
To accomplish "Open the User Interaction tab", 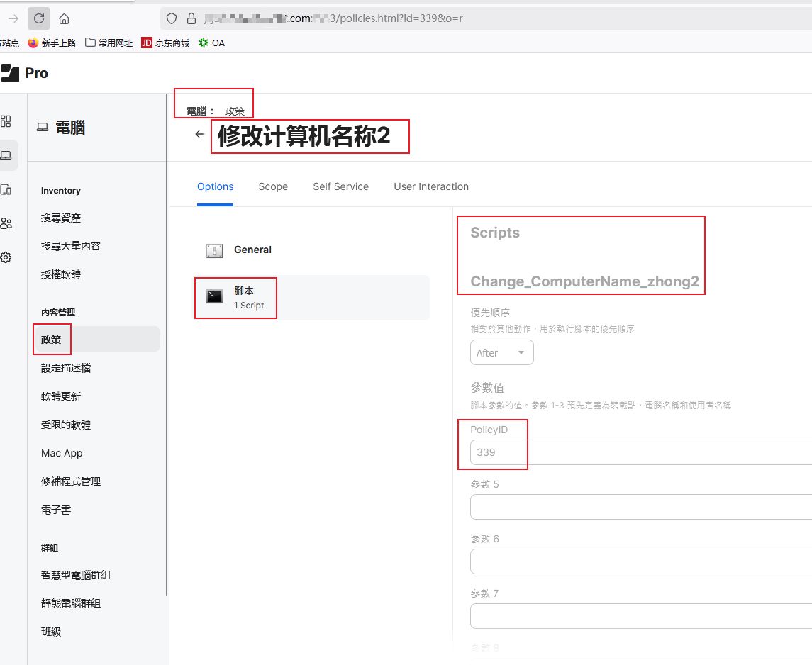I will coord(431,186).
